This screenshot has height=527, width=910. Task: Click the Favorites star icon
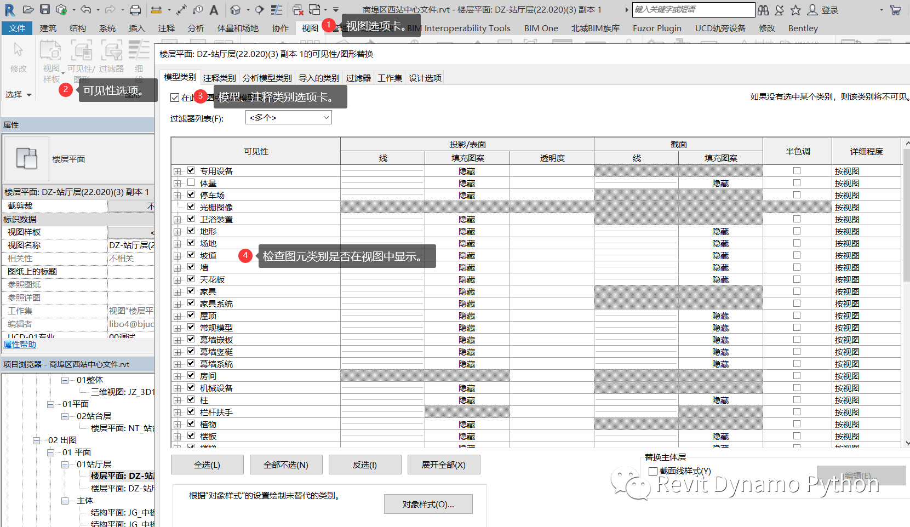pos(795,10)
